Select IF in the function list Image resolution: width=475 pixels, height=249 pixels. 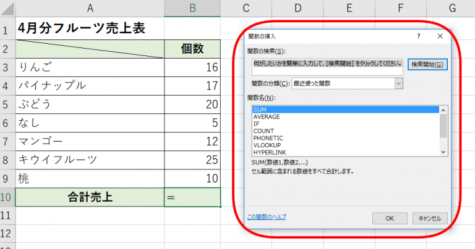point(257,124)
